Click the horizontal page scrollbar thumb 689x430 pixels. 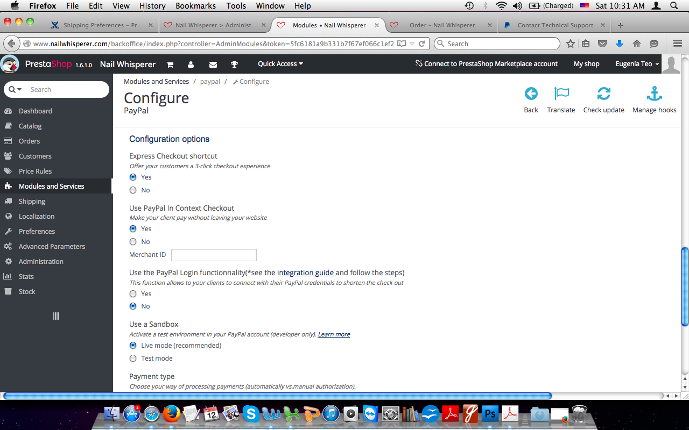(x=277, y=396)
